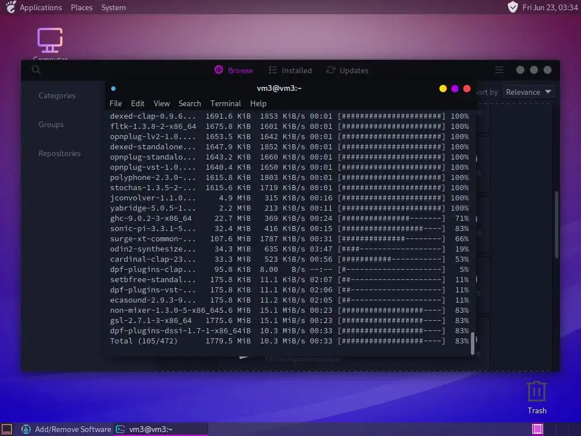Click the 'yabridge-5.0.5-1...' line

click(289, 208)
